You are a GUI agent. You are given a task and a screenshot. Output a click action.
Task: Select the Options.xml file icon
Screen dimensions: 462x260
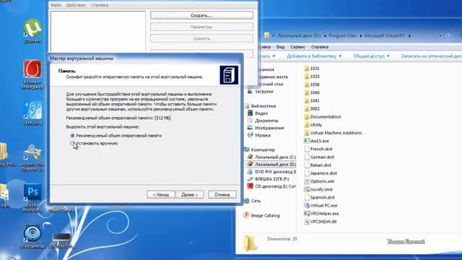click(307, 181)
